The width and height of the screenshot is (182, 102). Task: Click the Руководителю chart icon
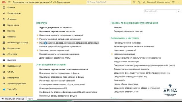(4, 13)
